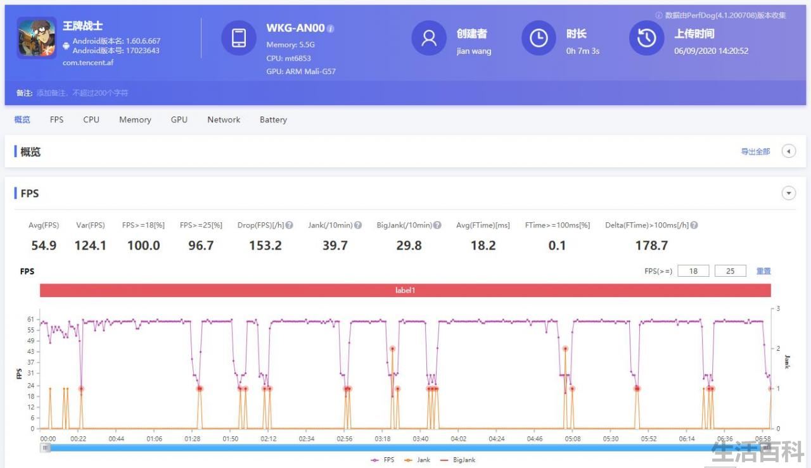Image resolution: width=811 pixels, height=468 pixels.
Task: Switch to the 概览 tab
Action: (x=22, y=120)
